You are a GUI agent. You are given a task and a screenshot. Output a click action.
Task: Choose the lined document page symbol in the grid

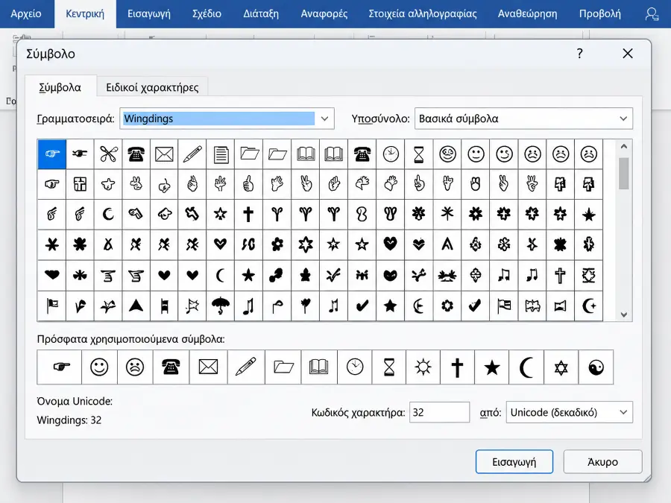[221, 154]
